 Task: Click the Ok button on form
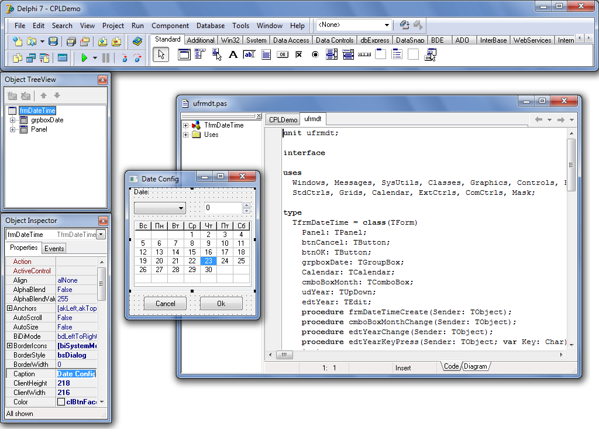(x=221, y=304)
